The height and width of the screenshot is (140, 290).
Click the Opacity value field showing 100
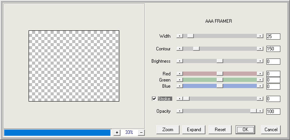coord(273,112)
